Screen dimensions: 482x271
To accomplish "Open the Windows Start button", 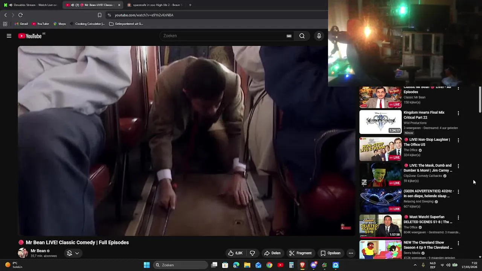I will point(146,265).
